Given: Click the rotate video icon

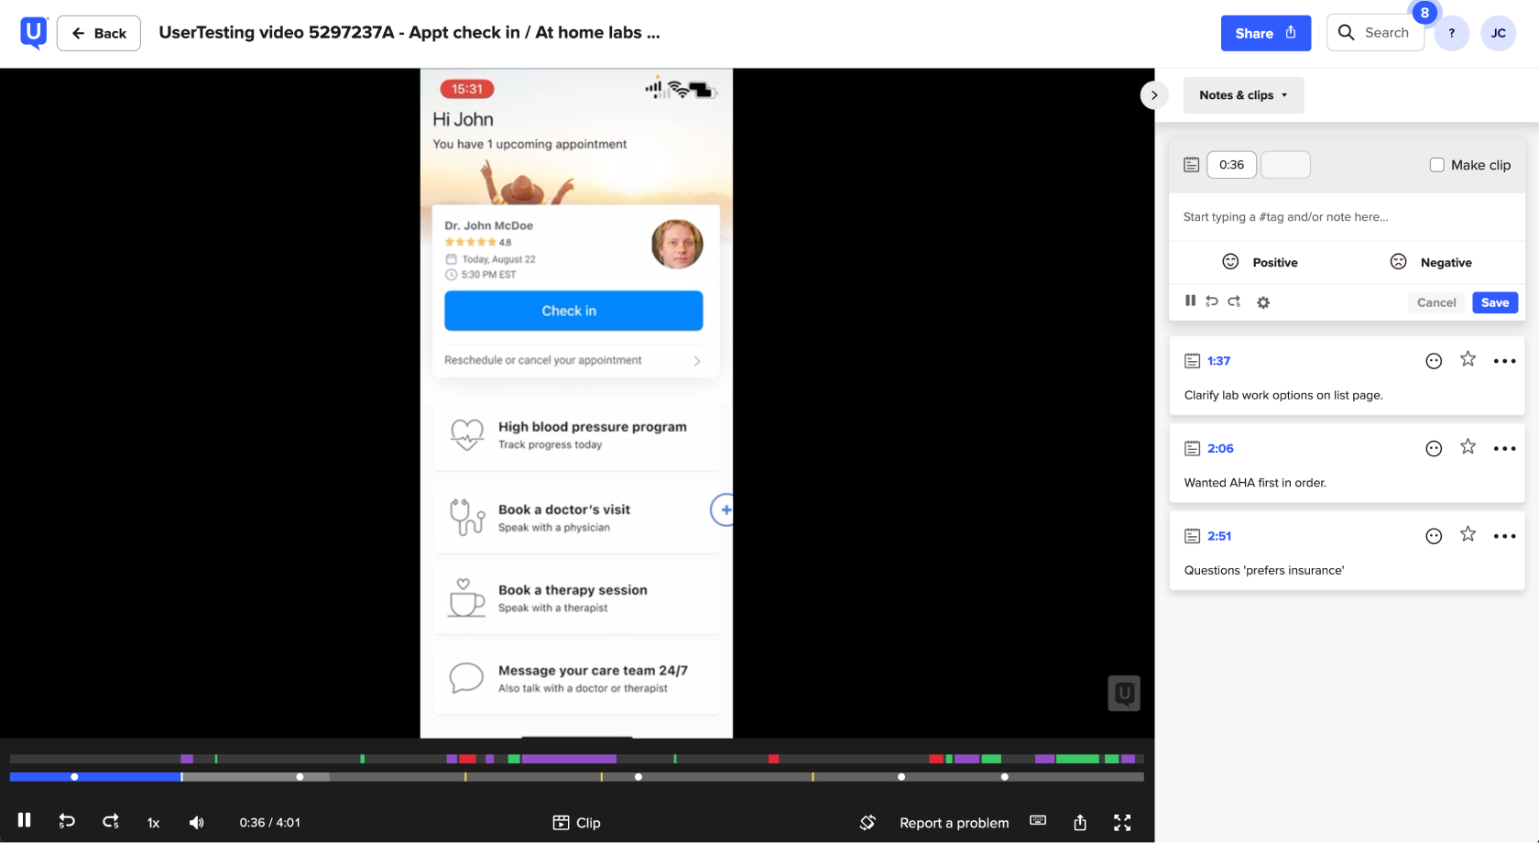Looking at the screenshot, I should coord(868,823).
